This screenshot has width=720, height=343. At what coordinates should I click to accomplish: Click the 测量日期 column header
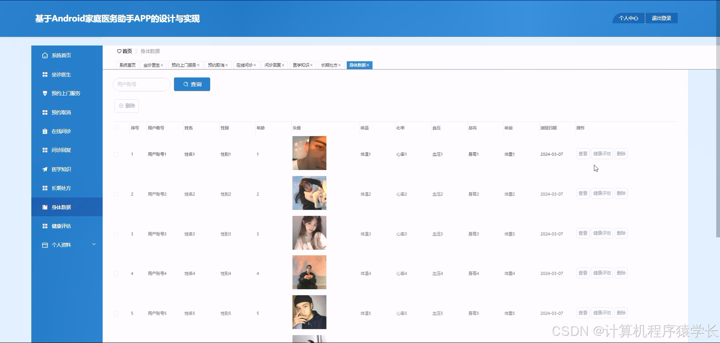click(549, 128)
